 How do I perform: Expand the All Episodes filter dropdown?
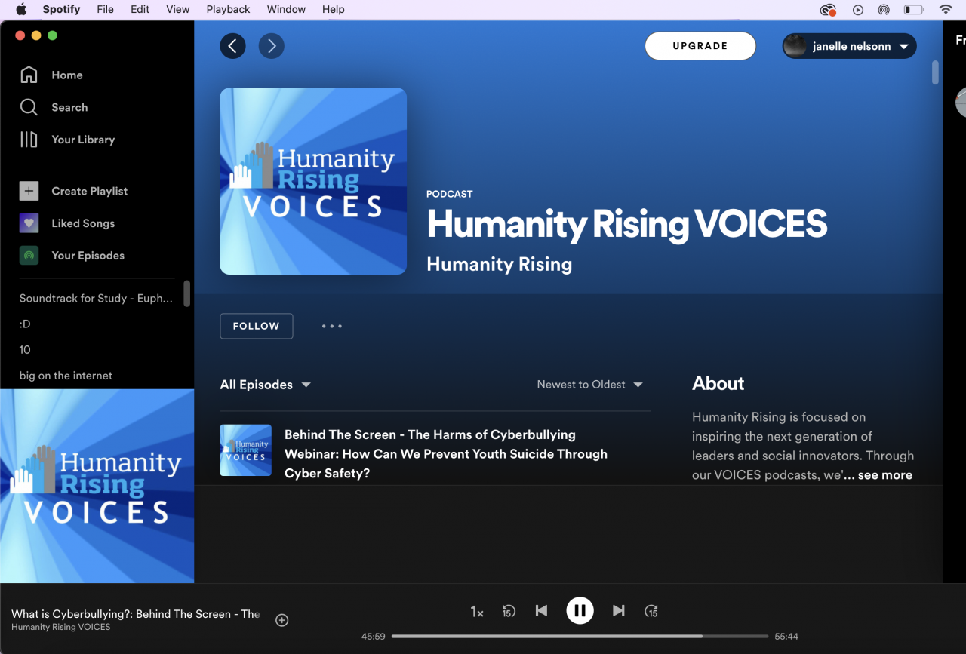(265, 385)
